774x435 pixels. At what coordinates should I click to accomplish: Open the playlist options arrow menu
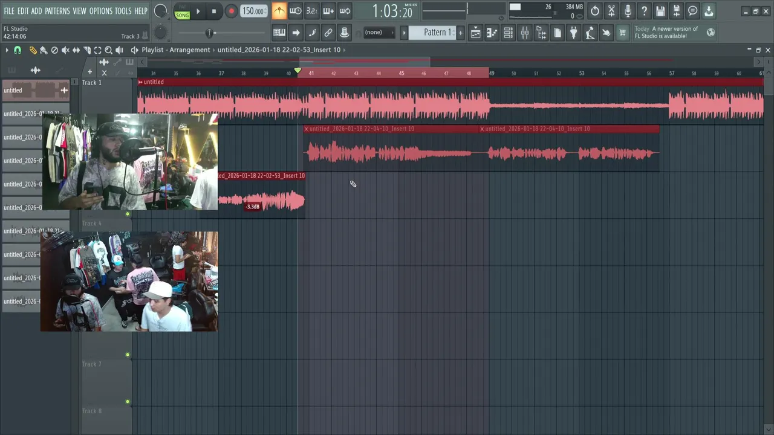[7, 50]
